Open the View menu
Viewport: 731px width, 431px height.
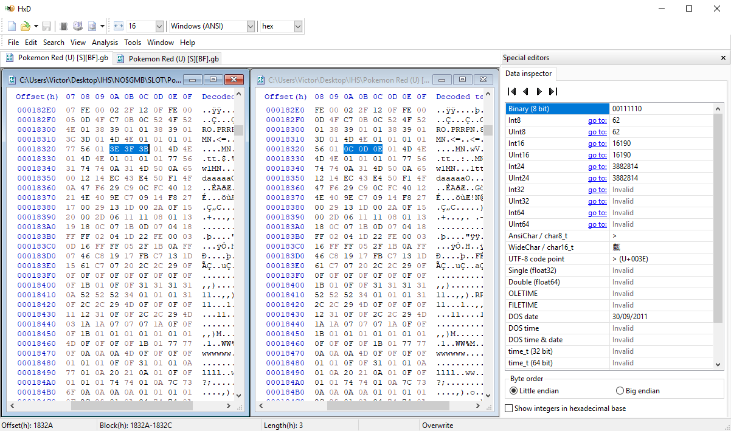point(78,43)
